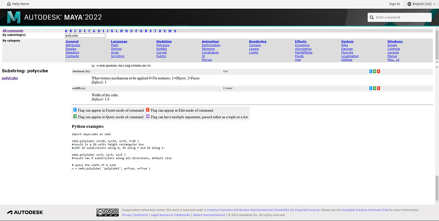The width and height of the screenshot is (439, 221).
Task: Open the English (US) language dropdown
Action: coord(421,4)
